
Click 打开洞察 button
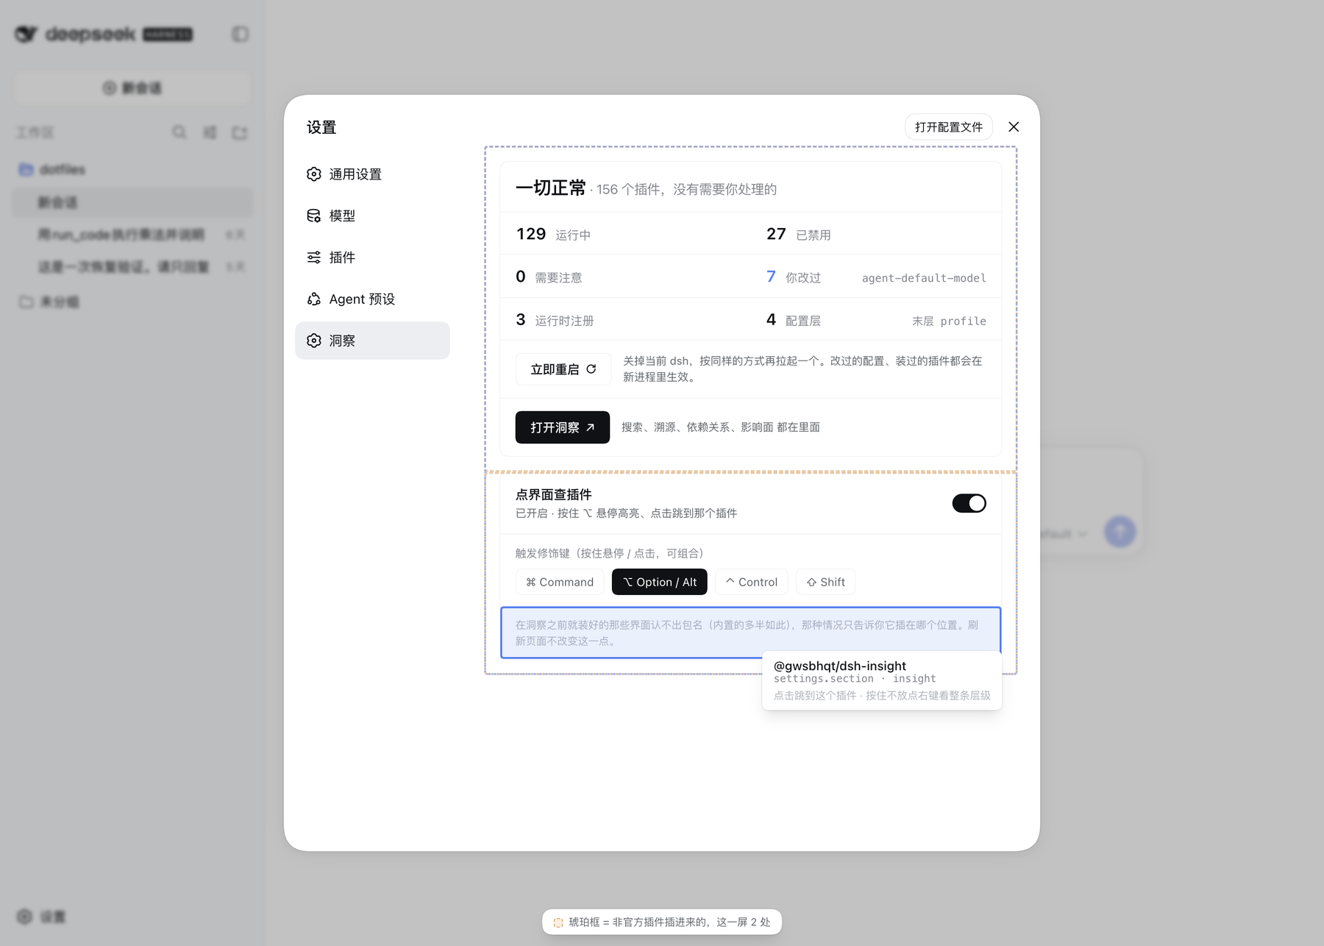(563, 427)
